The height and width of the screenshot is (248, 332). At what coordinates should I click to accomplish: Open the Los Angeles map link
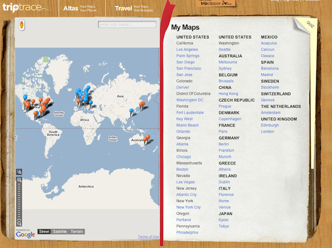pos(187,49)
